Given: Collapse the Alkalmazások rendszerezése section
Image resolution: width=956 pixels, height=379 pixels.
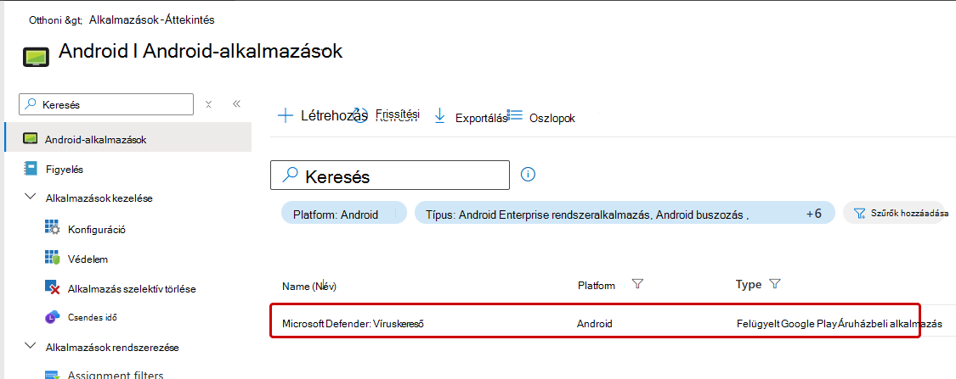Looking at the screenshot, I should tap(29, 346).
